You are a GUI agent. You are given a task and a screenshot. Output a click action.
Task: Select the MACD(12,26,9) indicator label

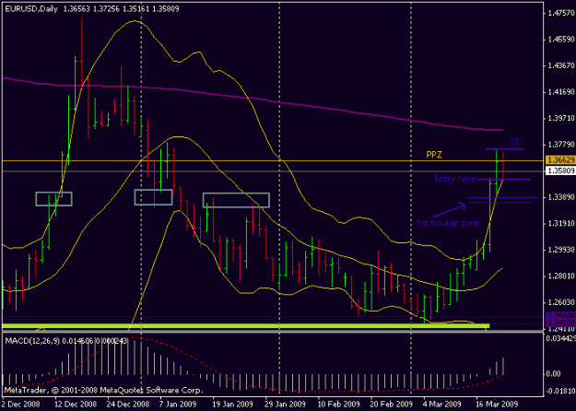coord(32,341)
